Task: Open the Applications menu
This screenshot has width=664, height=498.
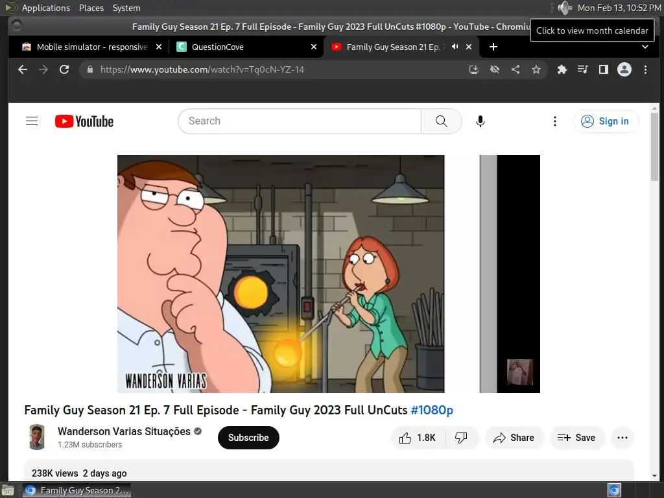Action: coord(46,8)
